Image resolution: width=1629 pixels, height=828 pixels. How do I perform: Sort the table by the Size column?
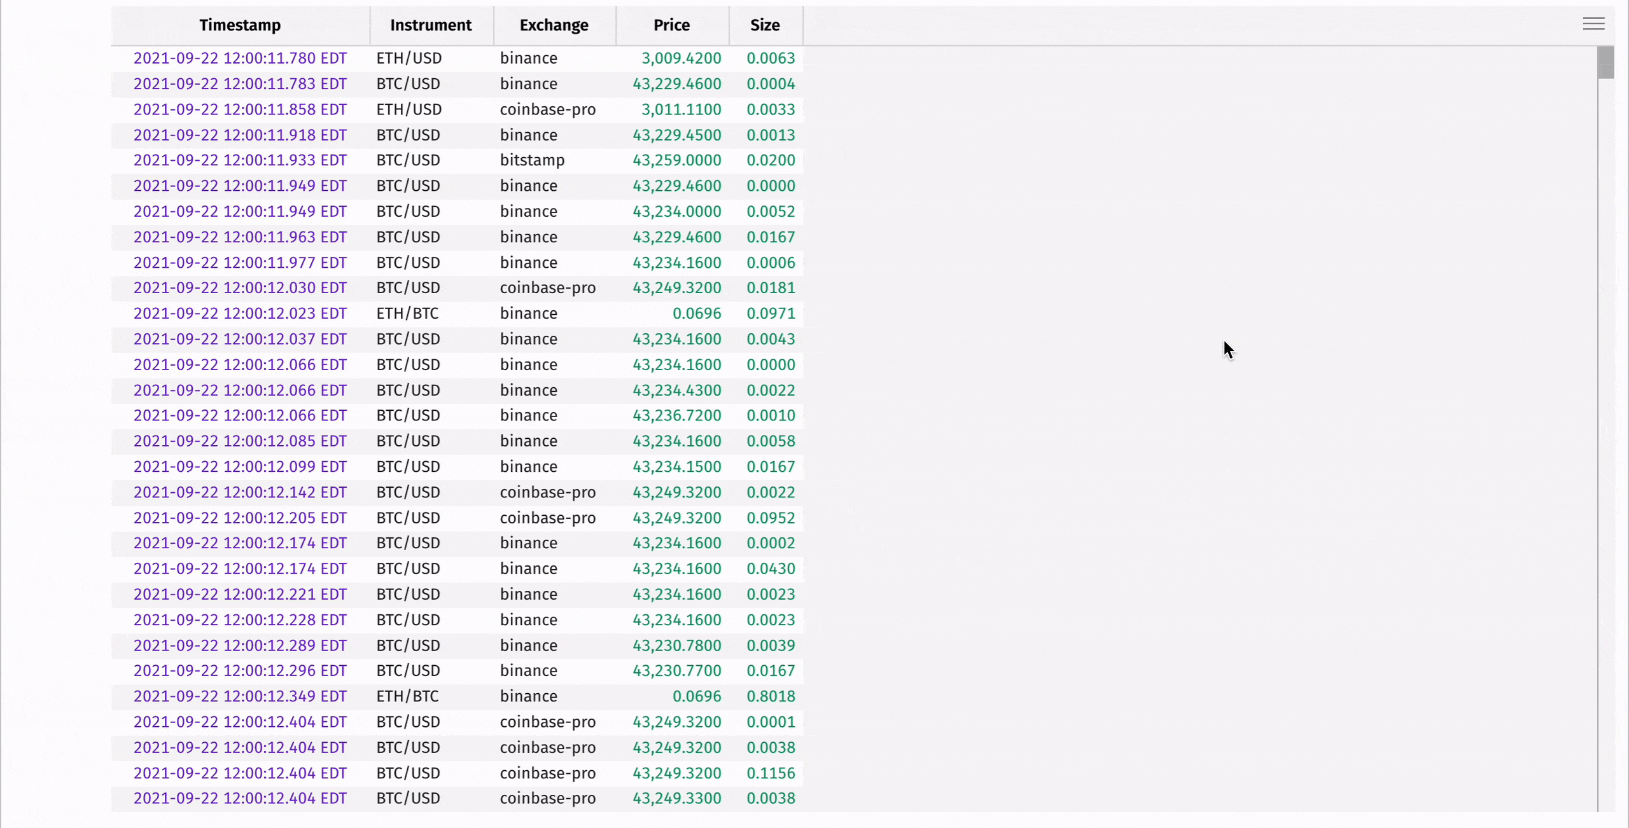pos(764,25)
